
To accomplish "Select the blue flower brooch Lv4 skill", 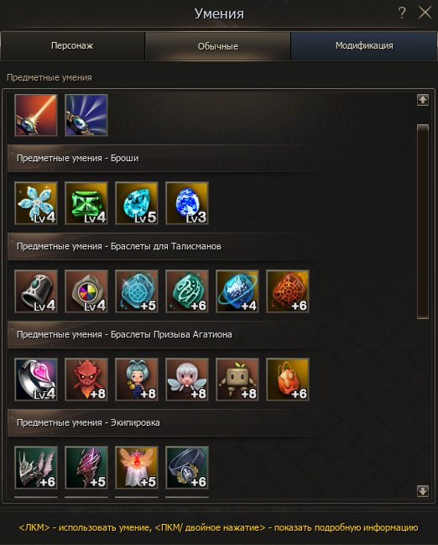I will point(36,203).
